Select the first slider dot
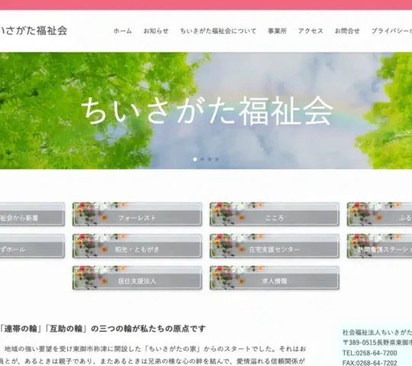The width and height of the screenshot is (412, 366). (195, 159)
